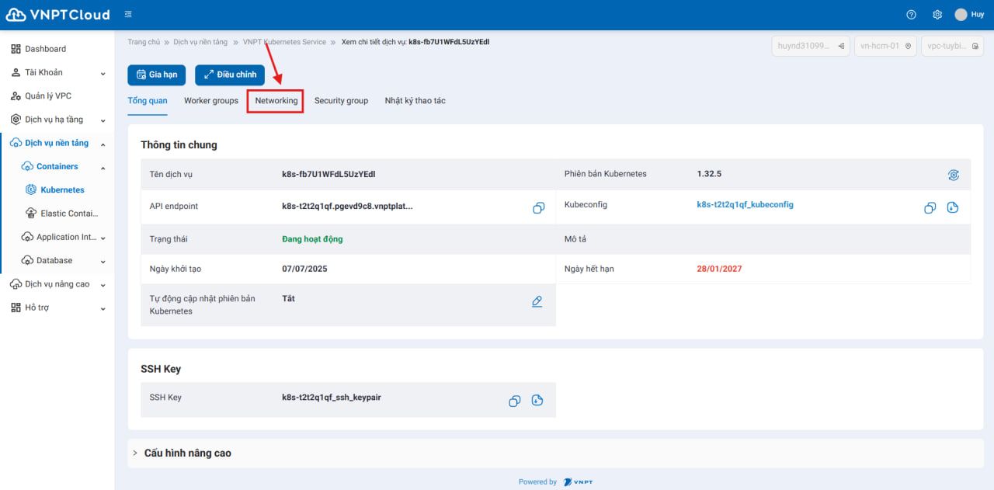Copy the SSH key pair name
This screenshot has height=490, width=994.
(514, 401)
